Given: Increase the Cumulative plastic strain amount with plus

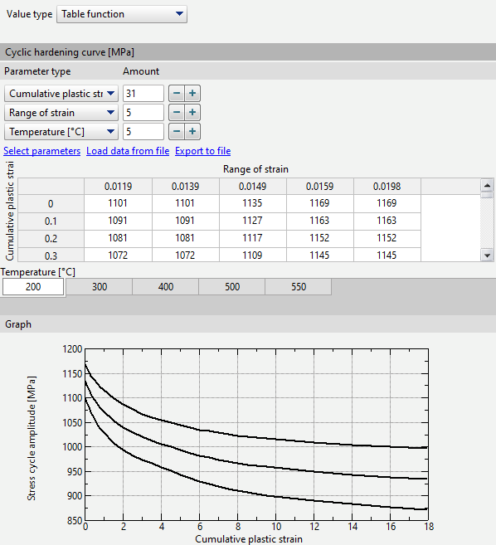Looking at the screenshot, I should [x=192, y=94].
